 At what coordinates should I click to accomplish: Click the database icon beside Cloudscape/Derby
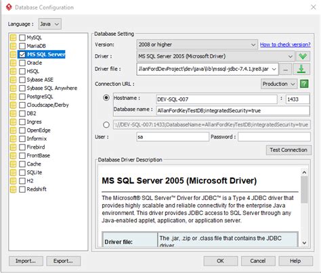[x=13, y=105]
